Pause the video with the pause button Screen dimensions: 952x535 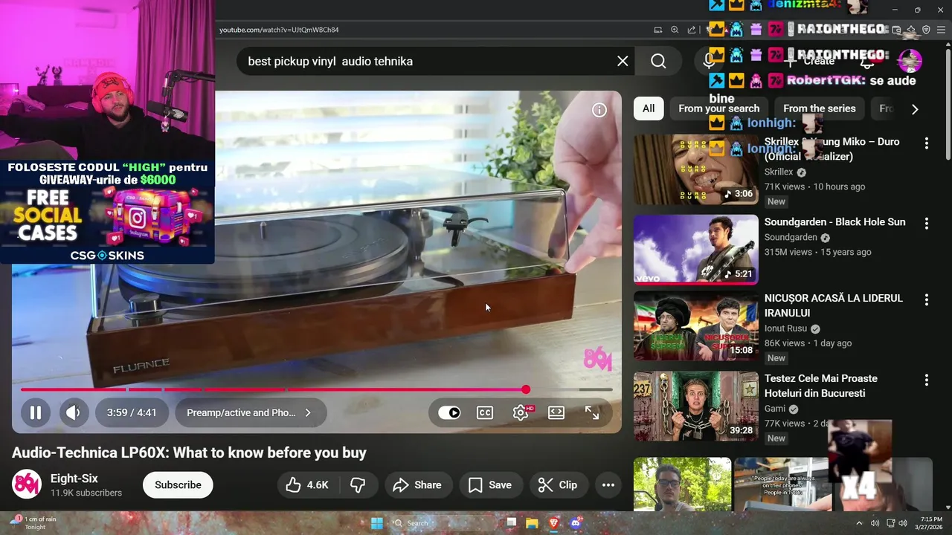[35, 412]
